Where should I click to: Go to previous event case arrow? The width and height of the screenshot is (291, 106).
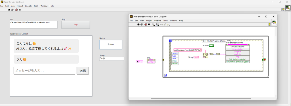click(x=202, y=41)
